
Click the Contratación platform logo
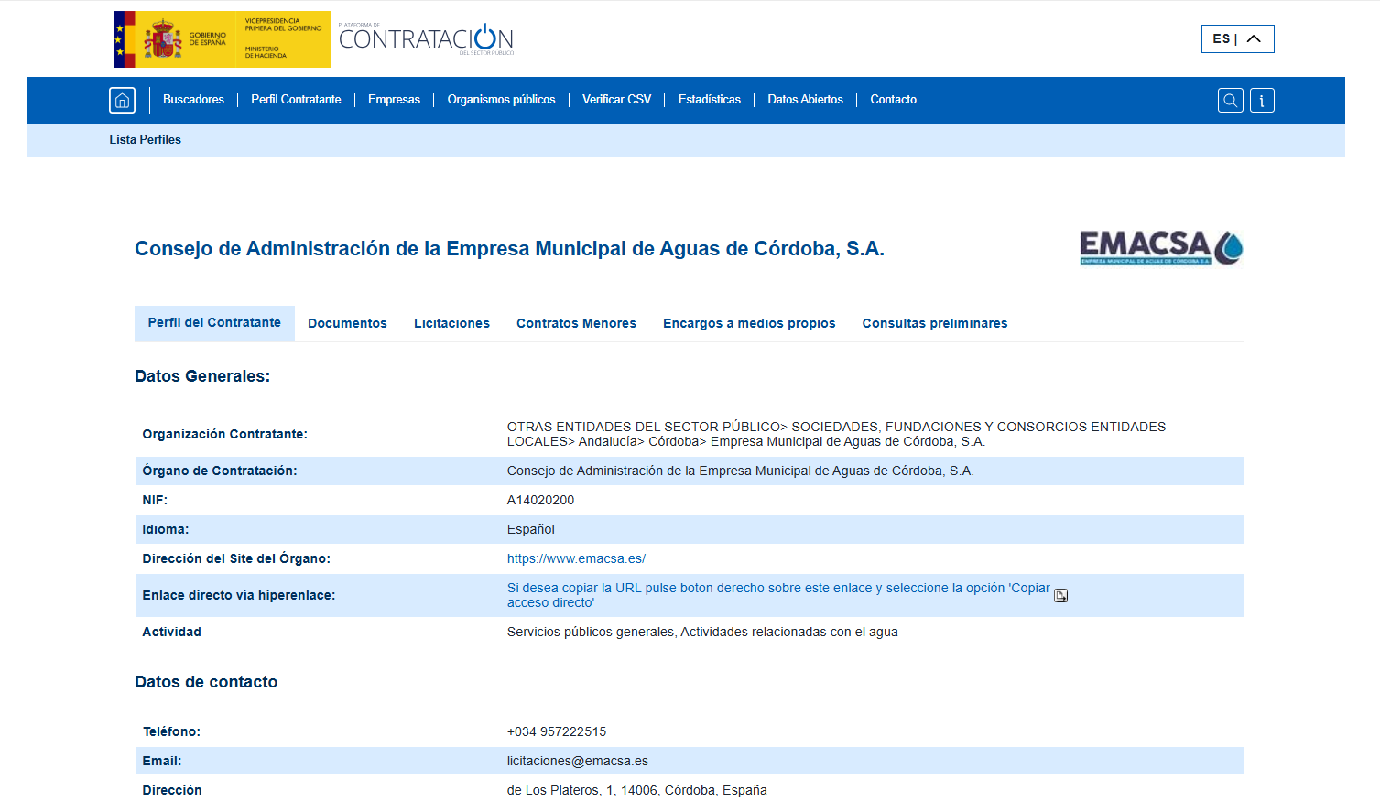[426, 39]
